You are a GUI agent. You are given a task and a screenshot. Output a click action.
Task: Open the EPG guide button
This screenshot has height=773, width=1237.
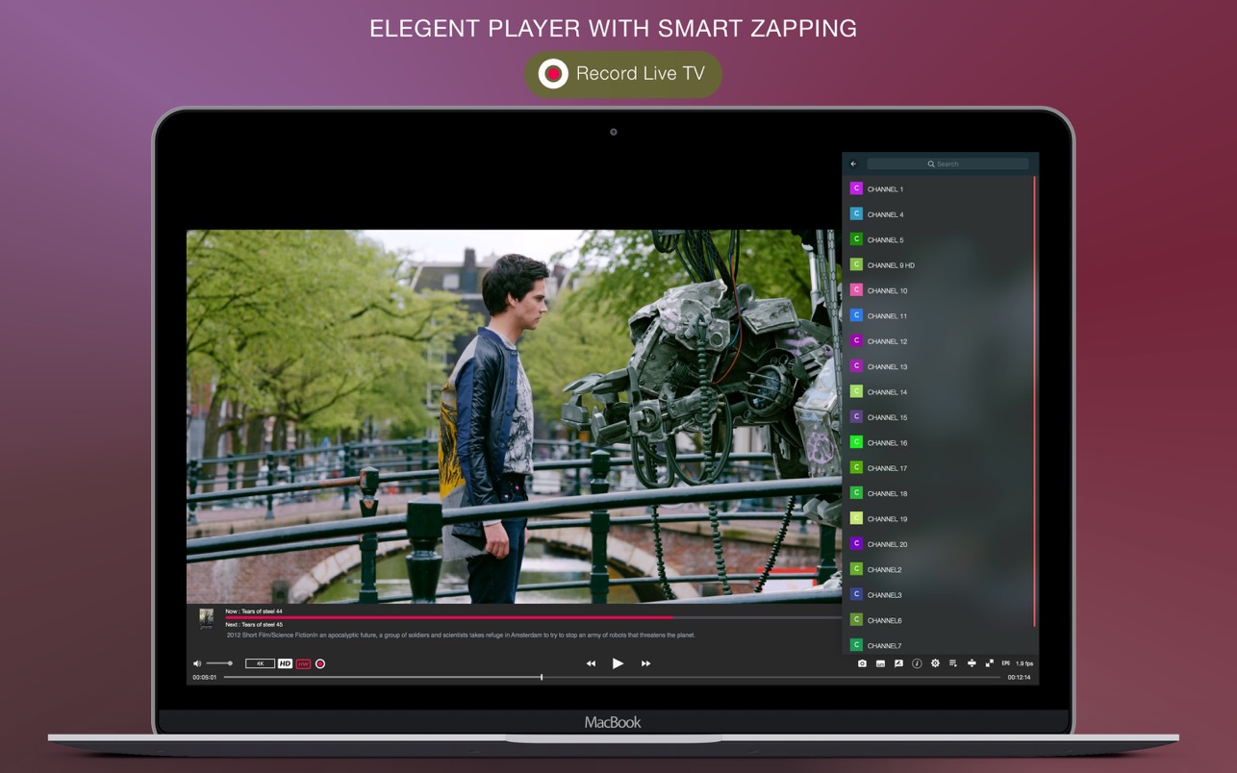point(1006,662)
